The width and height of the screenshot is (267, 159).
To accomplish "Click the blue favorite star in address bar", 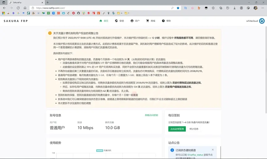I will click(x=178, y=8).
